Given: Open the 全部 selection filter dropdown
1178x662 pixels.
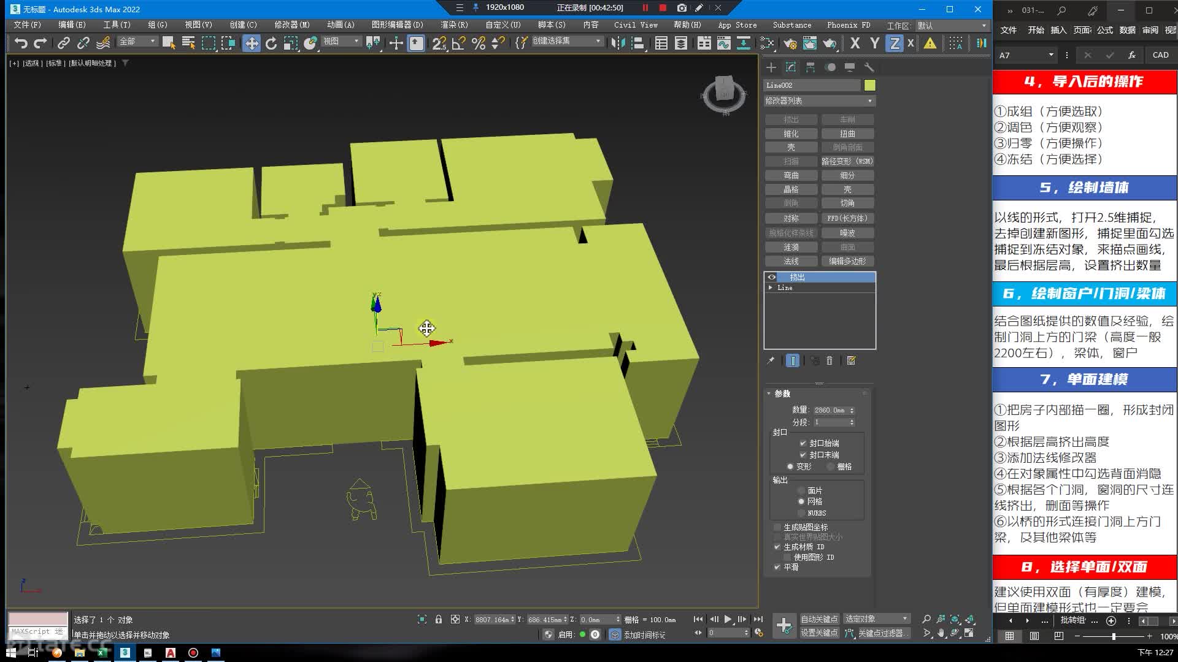Looking at the screenshot, I should pos(137,41).
